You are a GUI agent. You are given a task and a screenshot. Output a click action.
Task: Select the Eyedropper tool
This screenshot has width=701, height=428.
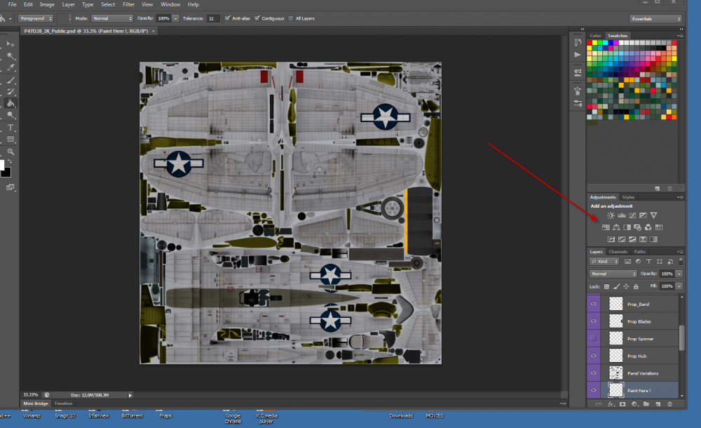[11, 67]
